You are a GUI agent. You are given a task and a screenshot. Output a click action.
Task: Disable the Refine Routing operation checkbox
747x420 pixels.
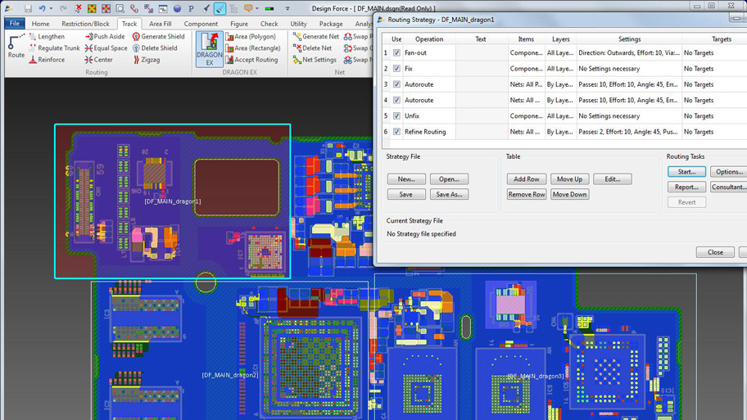pos(396,132)
